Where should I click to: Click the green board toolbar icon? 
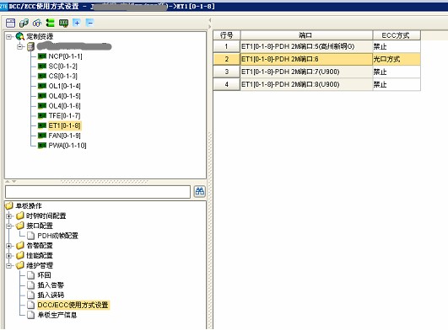tap(63, 23)
